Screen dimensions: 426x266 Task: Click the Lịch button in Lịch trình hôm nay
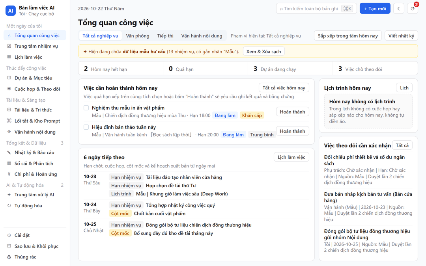[404, 87]
